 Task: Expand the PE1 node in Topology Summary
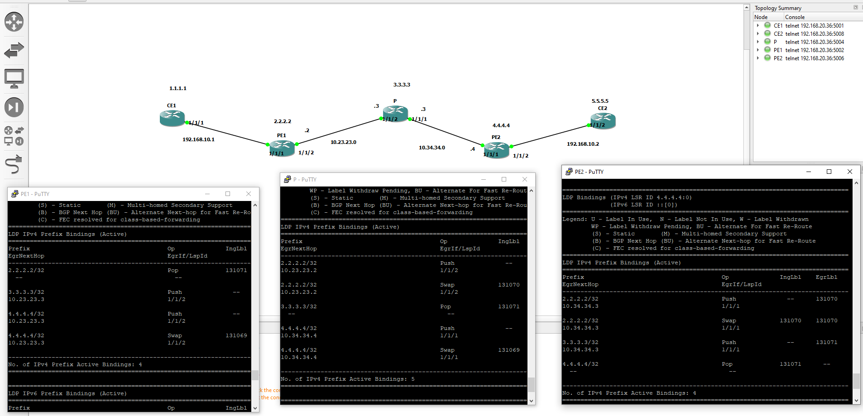pos(758,50)
